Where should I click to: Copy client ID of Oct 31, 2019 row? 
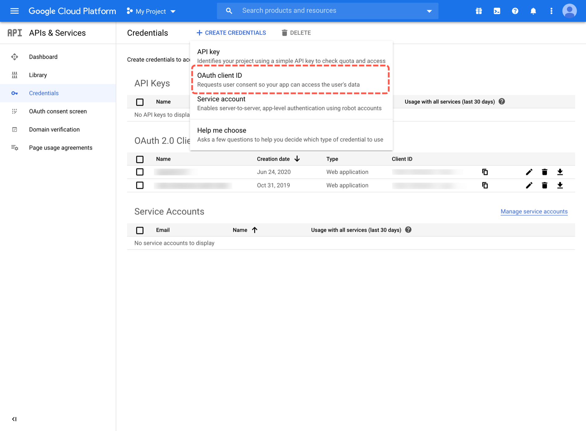point(485,185)
